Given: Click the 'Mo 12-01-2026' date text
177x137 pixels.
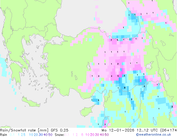Looking at the screenshot, I should coord(118,130).
